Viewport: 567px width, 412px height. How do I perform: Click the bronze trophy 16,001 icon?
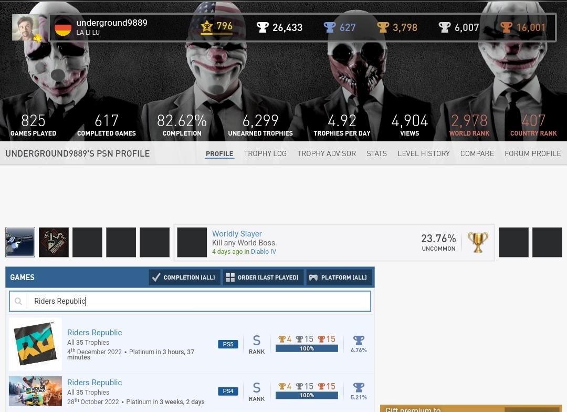[x=506, y=27]
